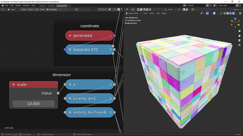The height and width of the screenshot is (136, 243).
Task: Toggle camera view in viewport
Action: pos(239,40)
